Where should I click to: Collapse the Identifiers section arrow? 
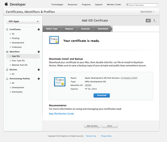click(39, 52)
